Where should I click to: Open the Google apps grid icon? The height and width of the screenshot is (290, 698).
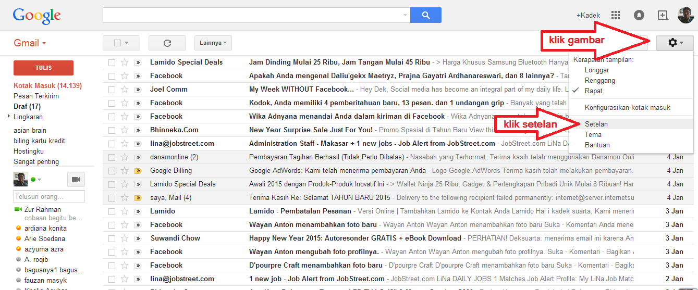click(616, 15)
